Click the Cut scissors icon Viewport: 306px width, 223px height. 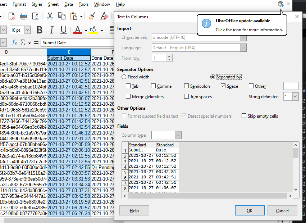point(50,16)
